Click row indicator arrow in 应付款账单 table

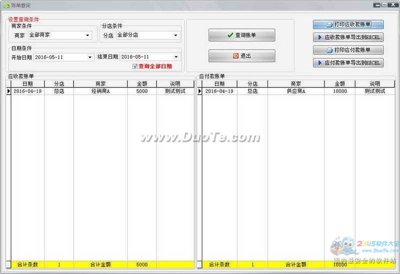199,91
